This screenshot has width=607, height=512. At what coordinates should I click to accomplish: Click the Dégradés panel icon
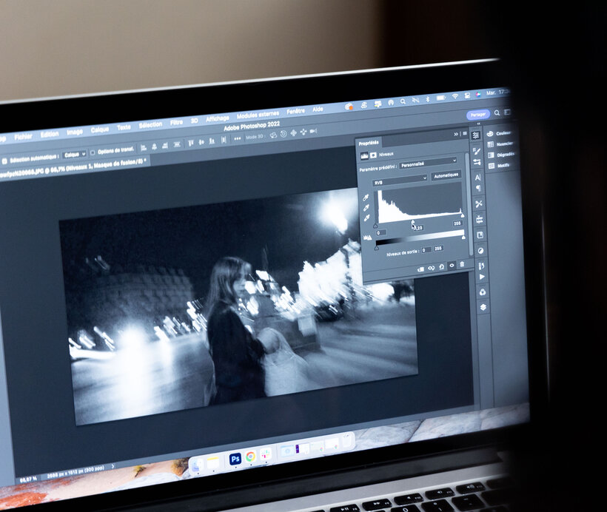[491, 155]
